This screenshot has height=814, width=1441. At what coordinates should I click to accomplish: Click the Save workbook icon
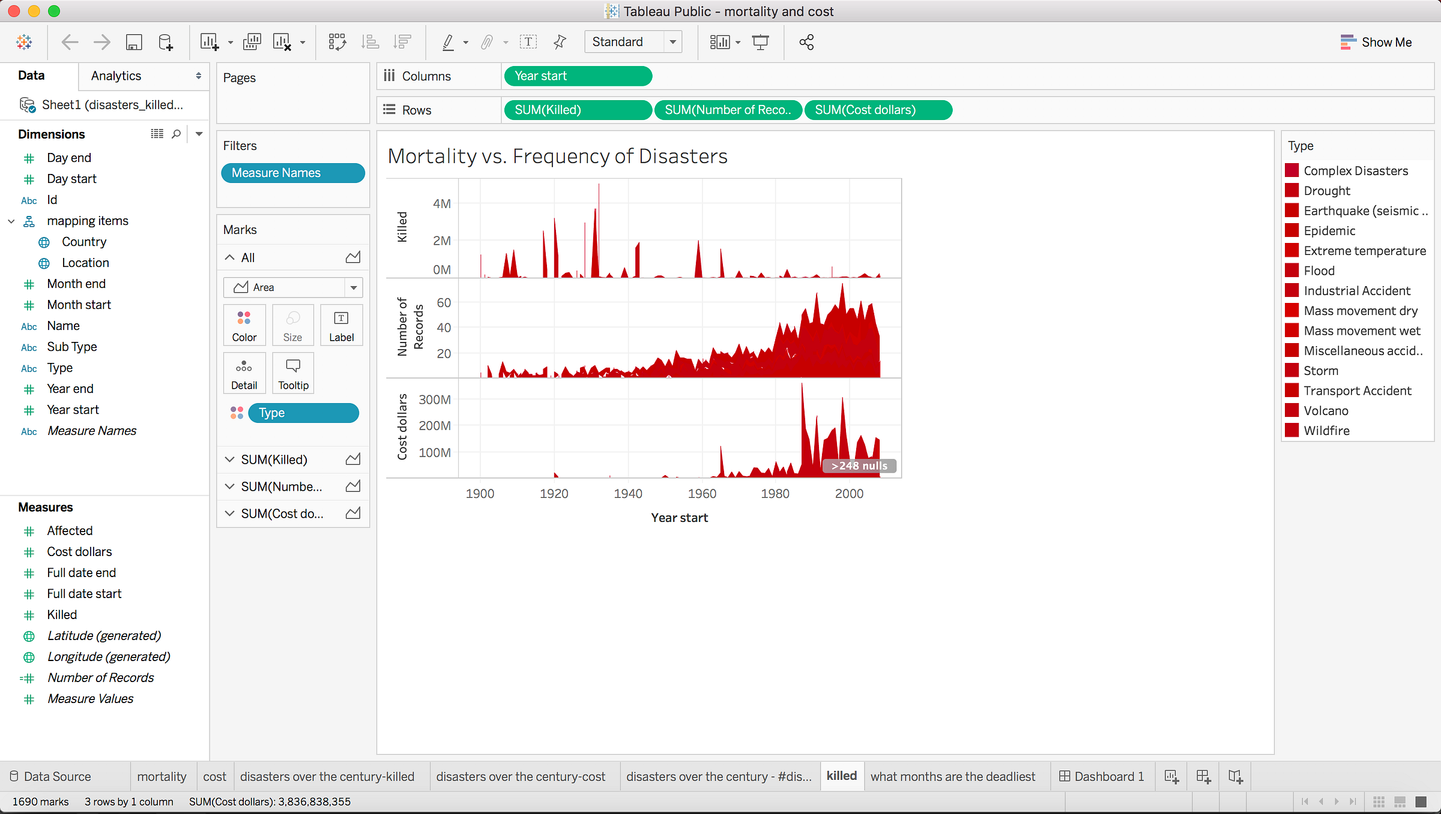pos(133,42)
